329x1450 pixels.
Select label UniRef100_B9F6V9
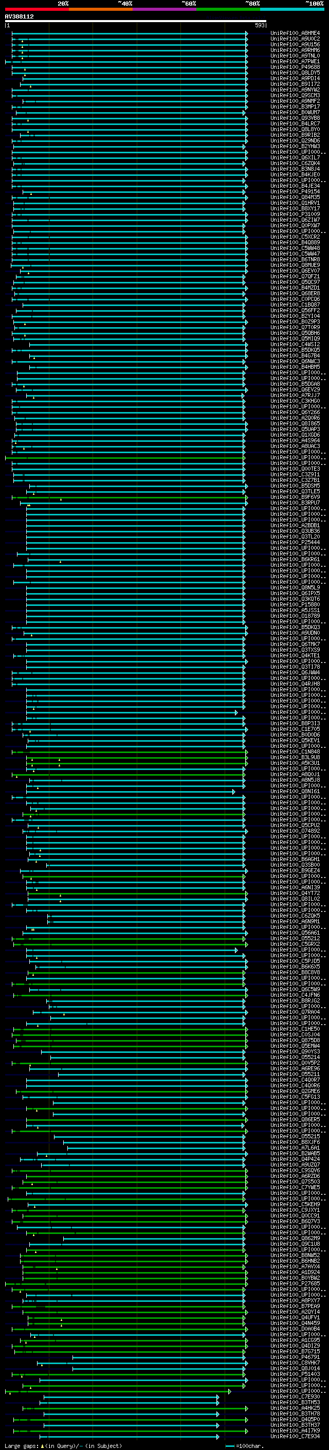295,497
